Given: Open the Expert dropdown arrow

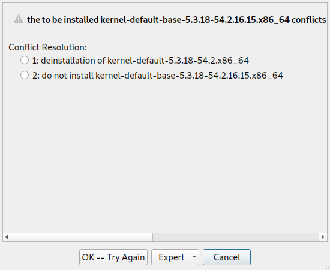Looking at the screenshot, I should click(194, 257).
